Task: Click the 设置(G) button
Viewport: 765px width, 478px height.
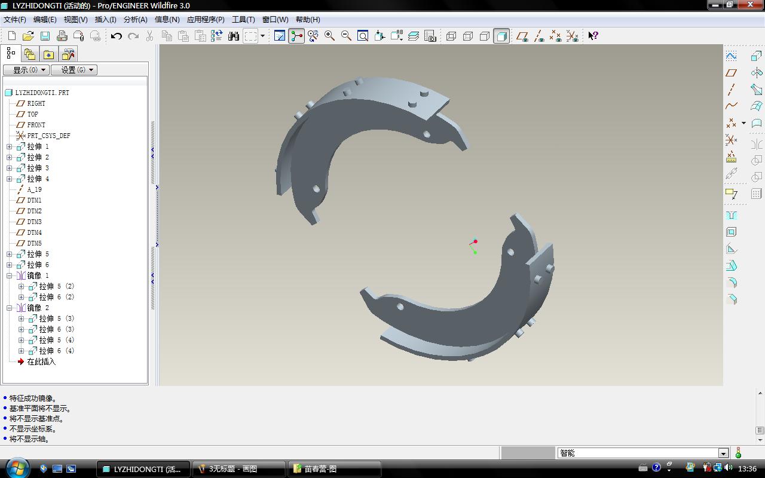Action: coord(74,70)
